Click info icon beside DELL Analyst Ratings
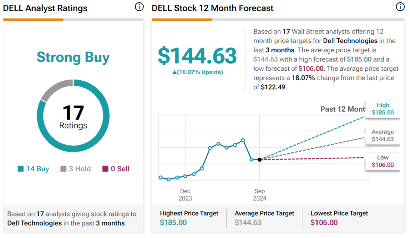The height and width of the screenshot is (238, 410). tap(139, 7)
